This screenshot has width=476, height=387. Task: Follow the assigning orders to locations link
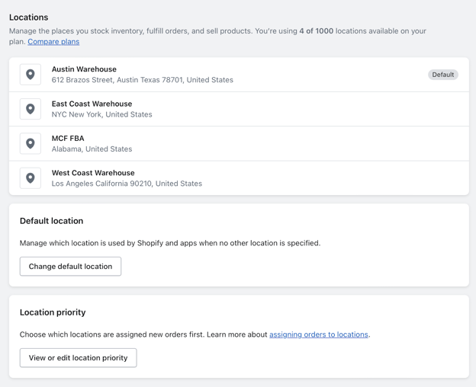pyautogui.click(x=318, y=334)
